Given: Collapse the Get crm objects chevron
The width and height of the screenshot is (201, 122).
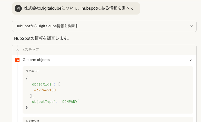Looking at the screenshot, I should pos(191,60).
